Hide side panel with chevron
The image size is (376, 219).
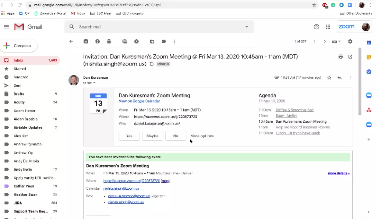369,212
